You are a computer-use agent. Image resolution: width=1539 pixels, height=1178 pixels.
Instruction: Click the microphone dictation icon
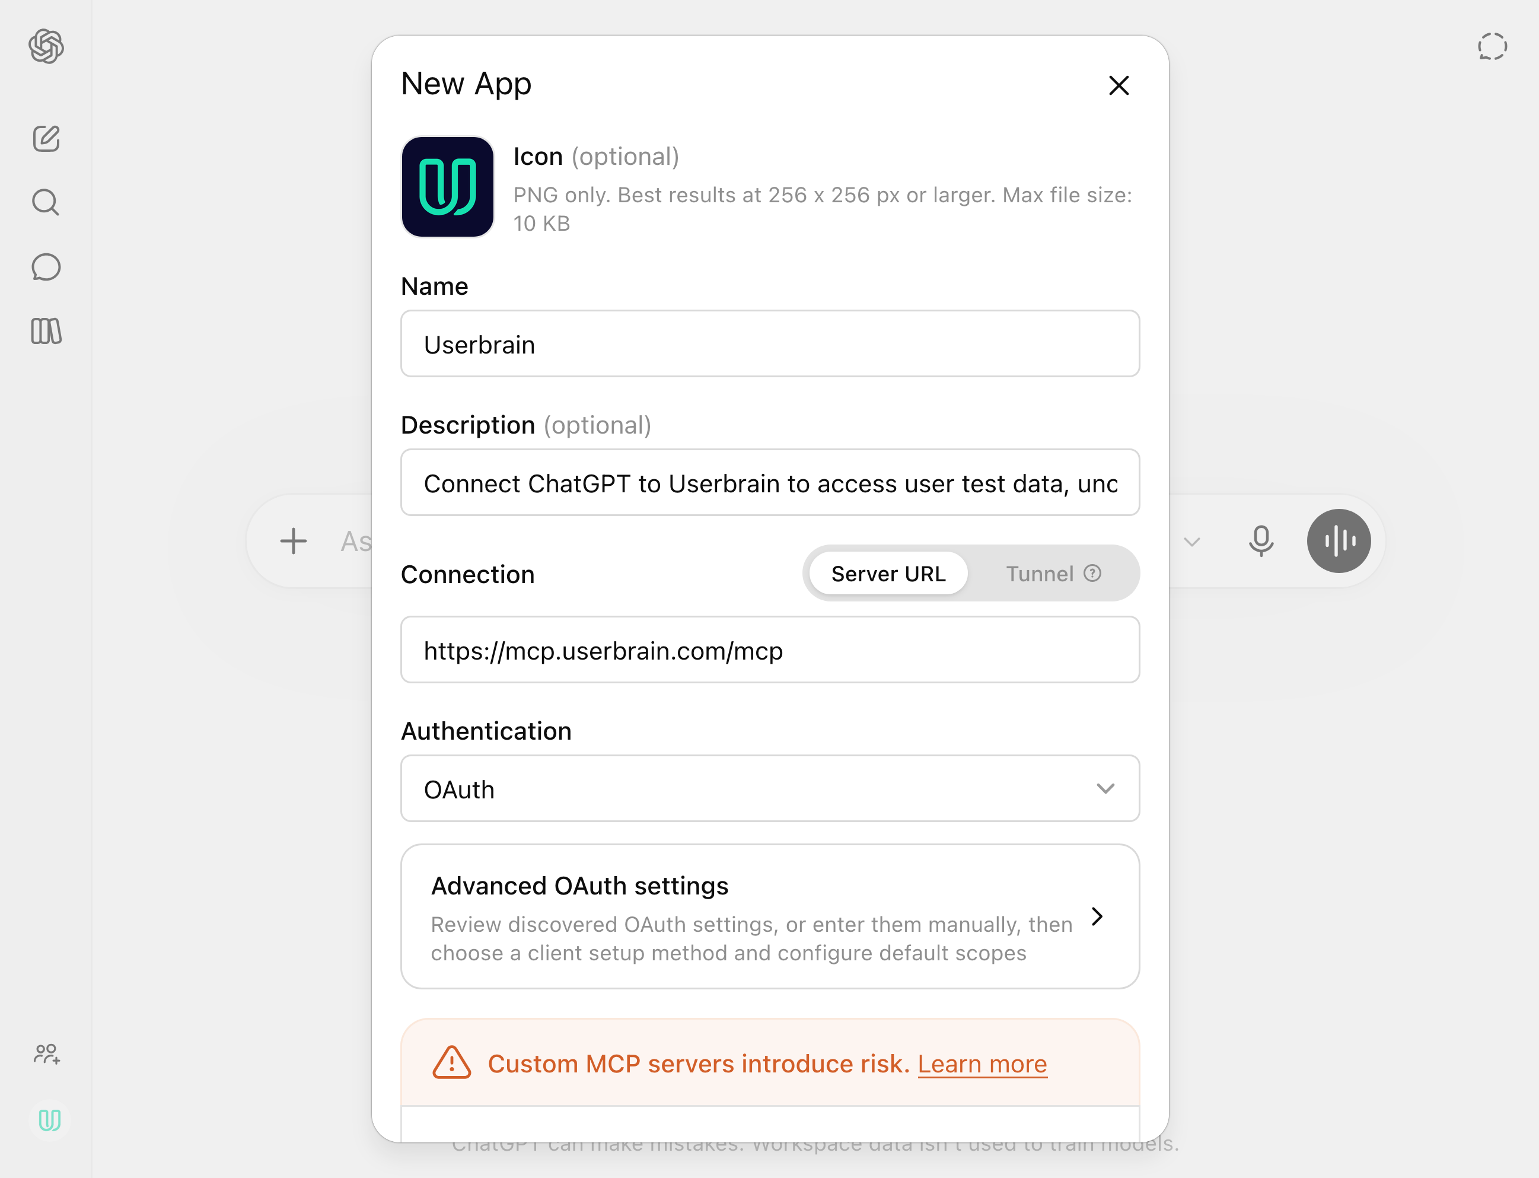[x=1261, y=540]
